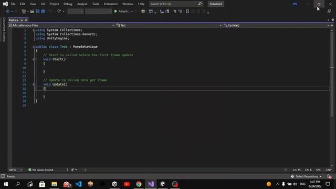The image size is (336, 189).
Task: Click the Ch: 6 status entry
Action: tap(308, 170)
